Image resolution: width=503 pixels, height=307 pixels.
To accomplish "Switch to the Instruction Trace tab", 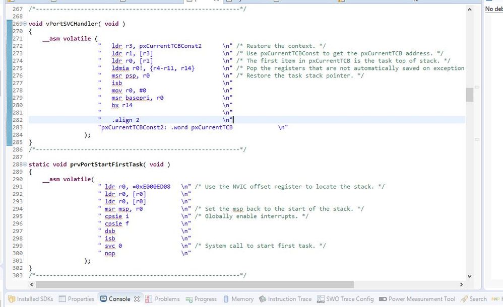I will click(x=285, y=299).
